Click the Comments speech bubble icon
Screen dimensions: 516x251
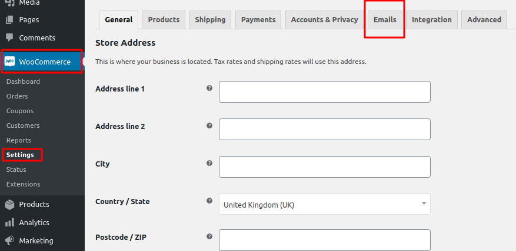(x=9, y=38)
